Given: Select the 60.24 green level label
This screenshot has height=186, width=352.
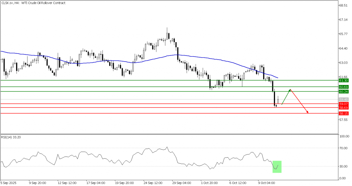Looking at the screenshot, I should pos(343,91).
